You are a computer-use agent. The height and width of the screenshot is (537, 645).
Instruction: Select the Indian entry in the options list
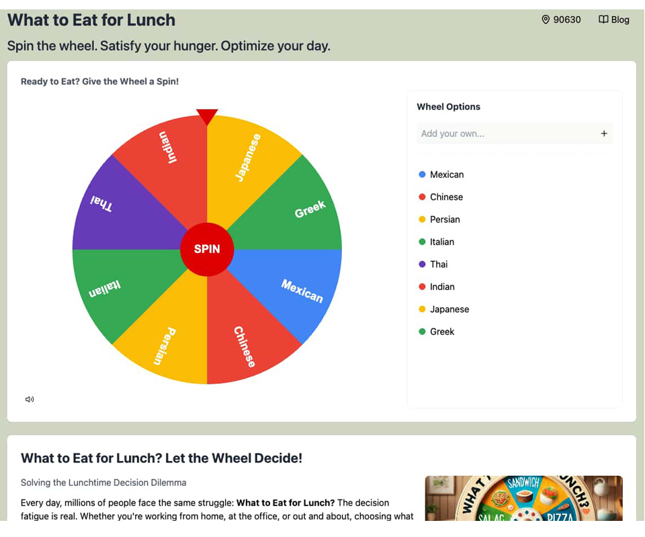(x=442, y=287)
